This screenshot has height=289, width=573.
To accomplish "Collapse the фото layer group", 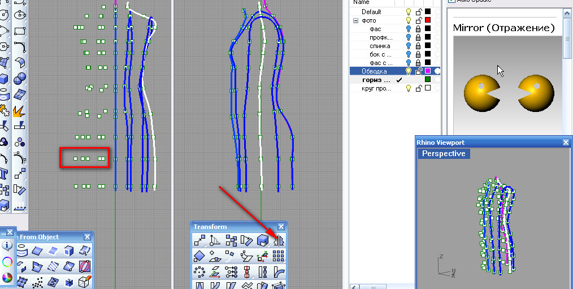I will coord(356,20).
